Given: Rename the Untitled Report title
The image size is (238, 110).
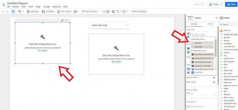Looking at the screenshot, I should point(18,3).
